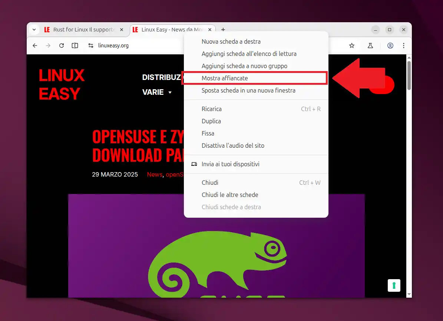Open site information icon beside linuxeasy.org
Screen dimensions: 443x321
point(91,46)
